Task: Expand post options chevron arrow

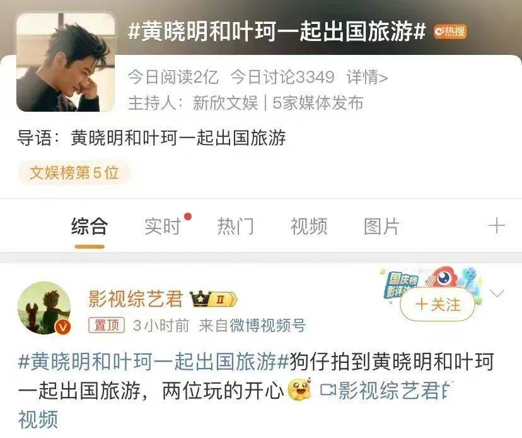Action: click(497, 293)
